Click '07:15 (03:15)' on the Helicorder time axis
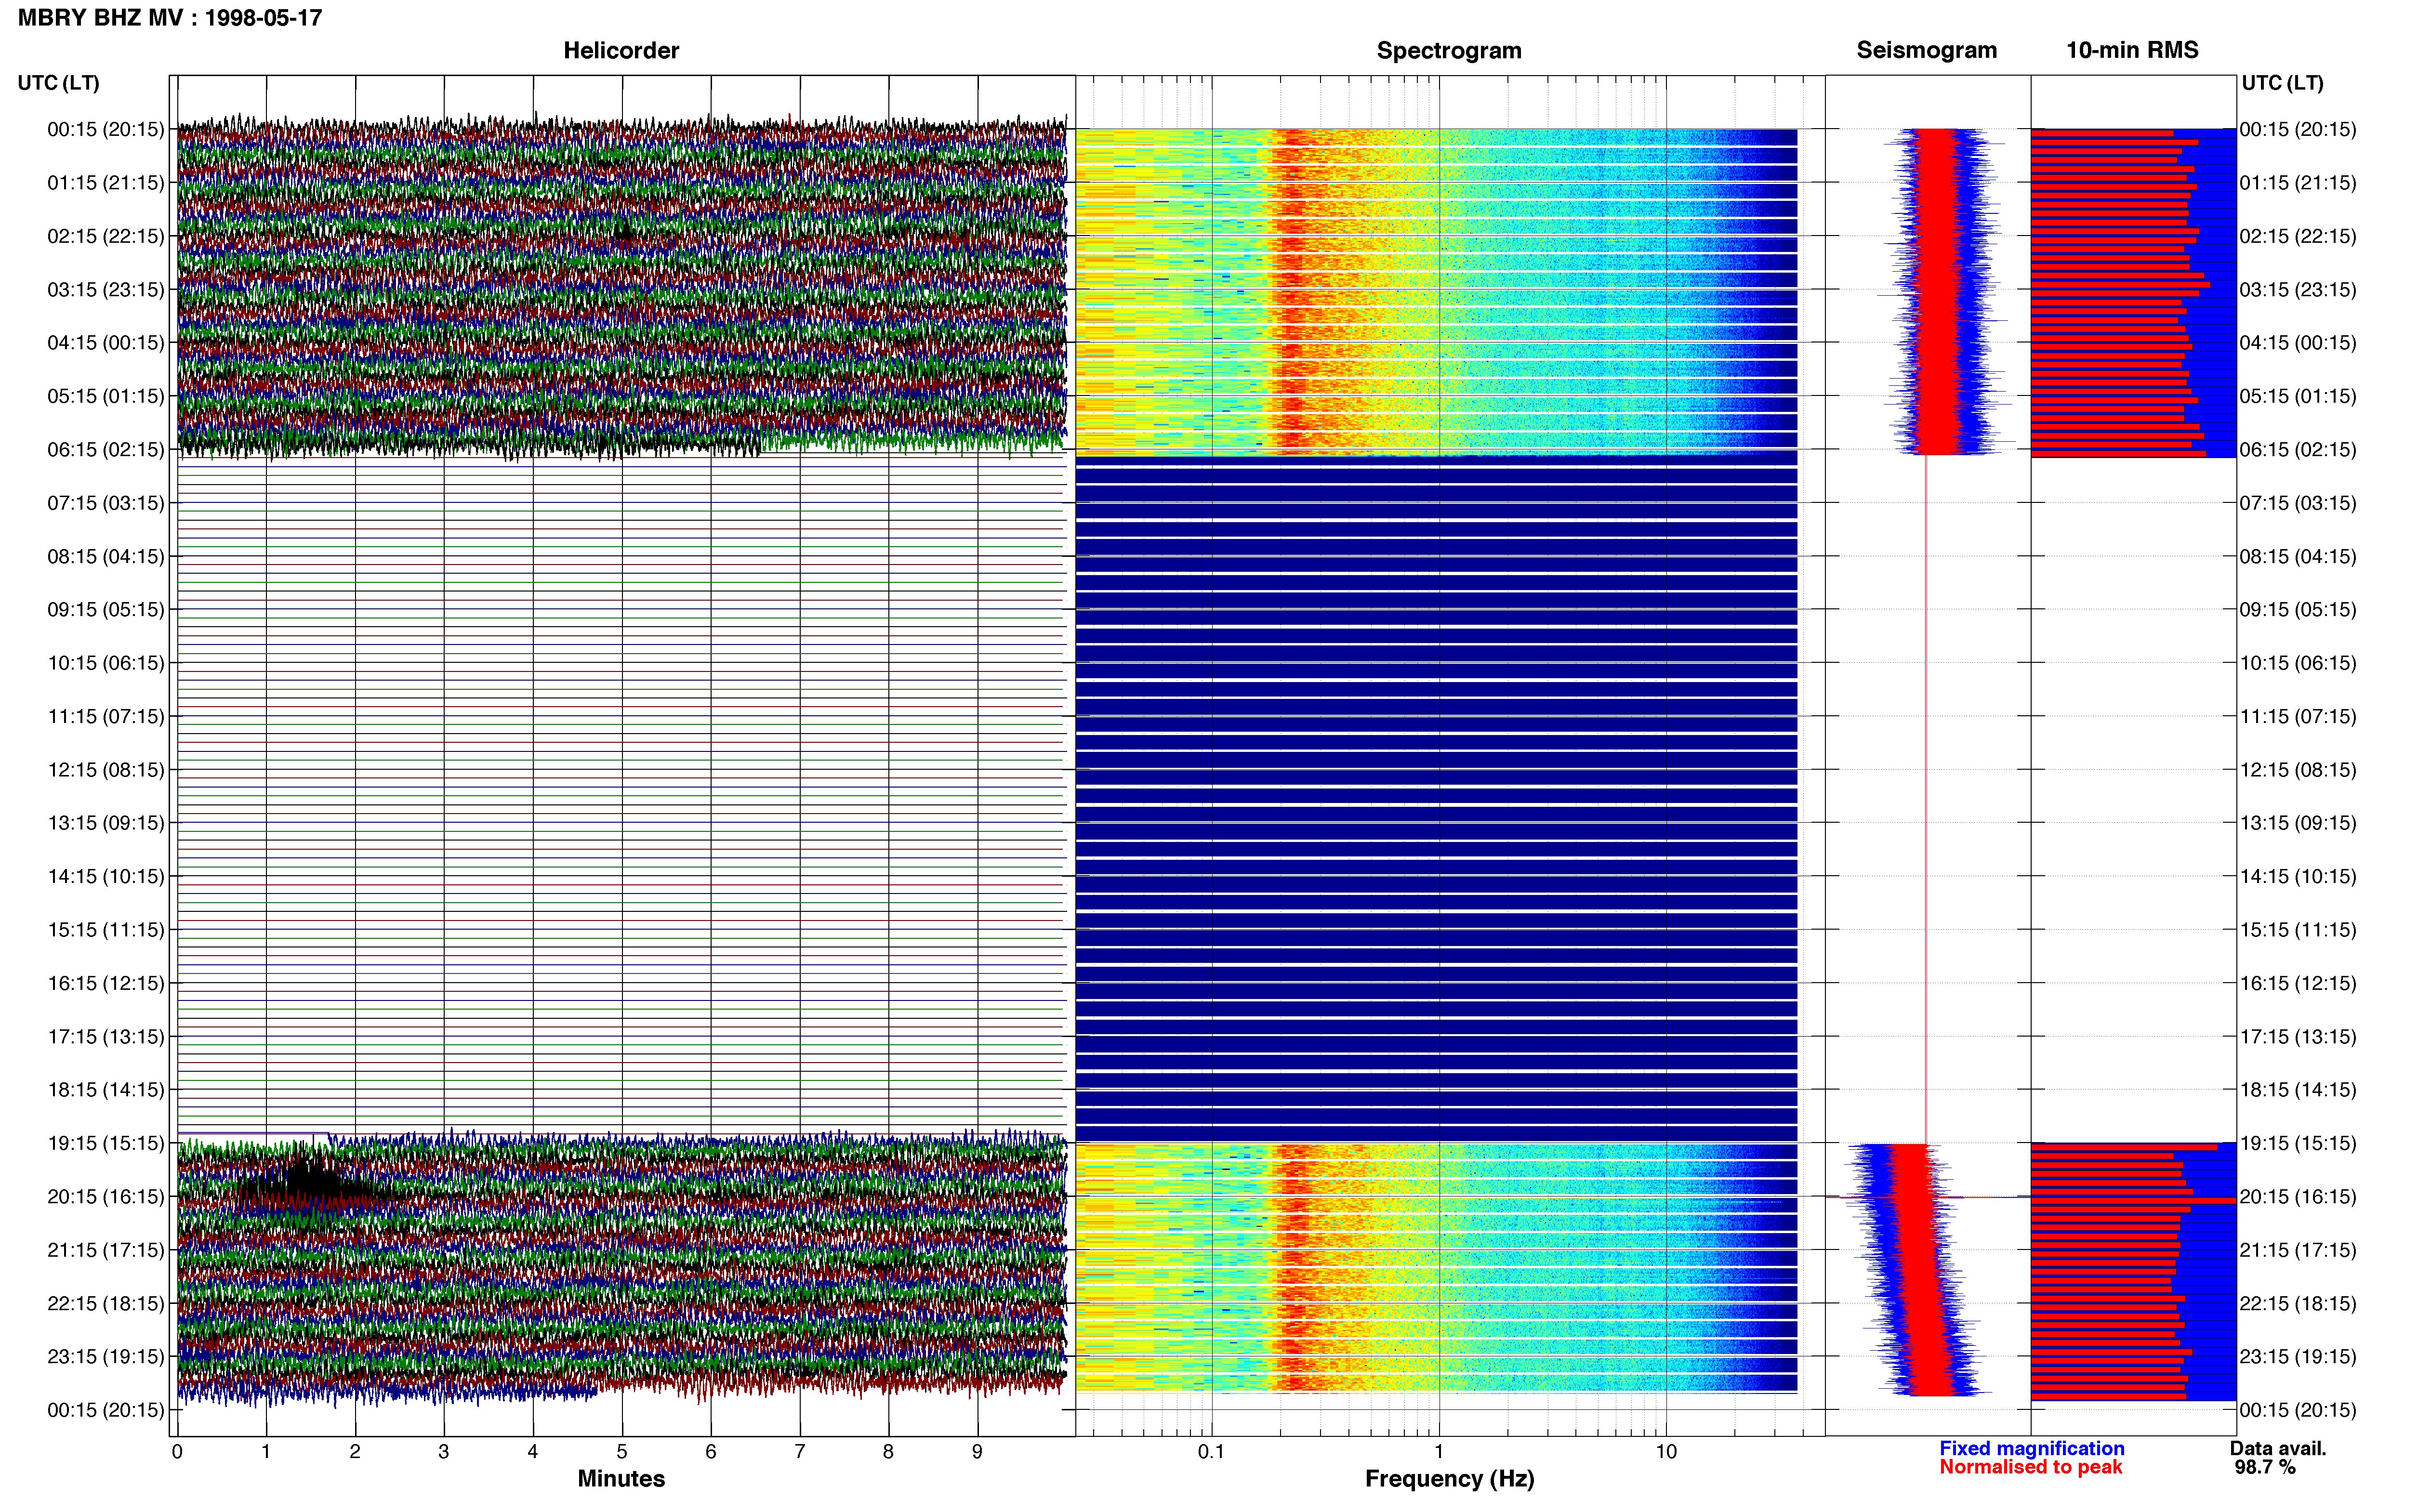The width and height of the screenshot is (2418, 1512). (106, 503)
